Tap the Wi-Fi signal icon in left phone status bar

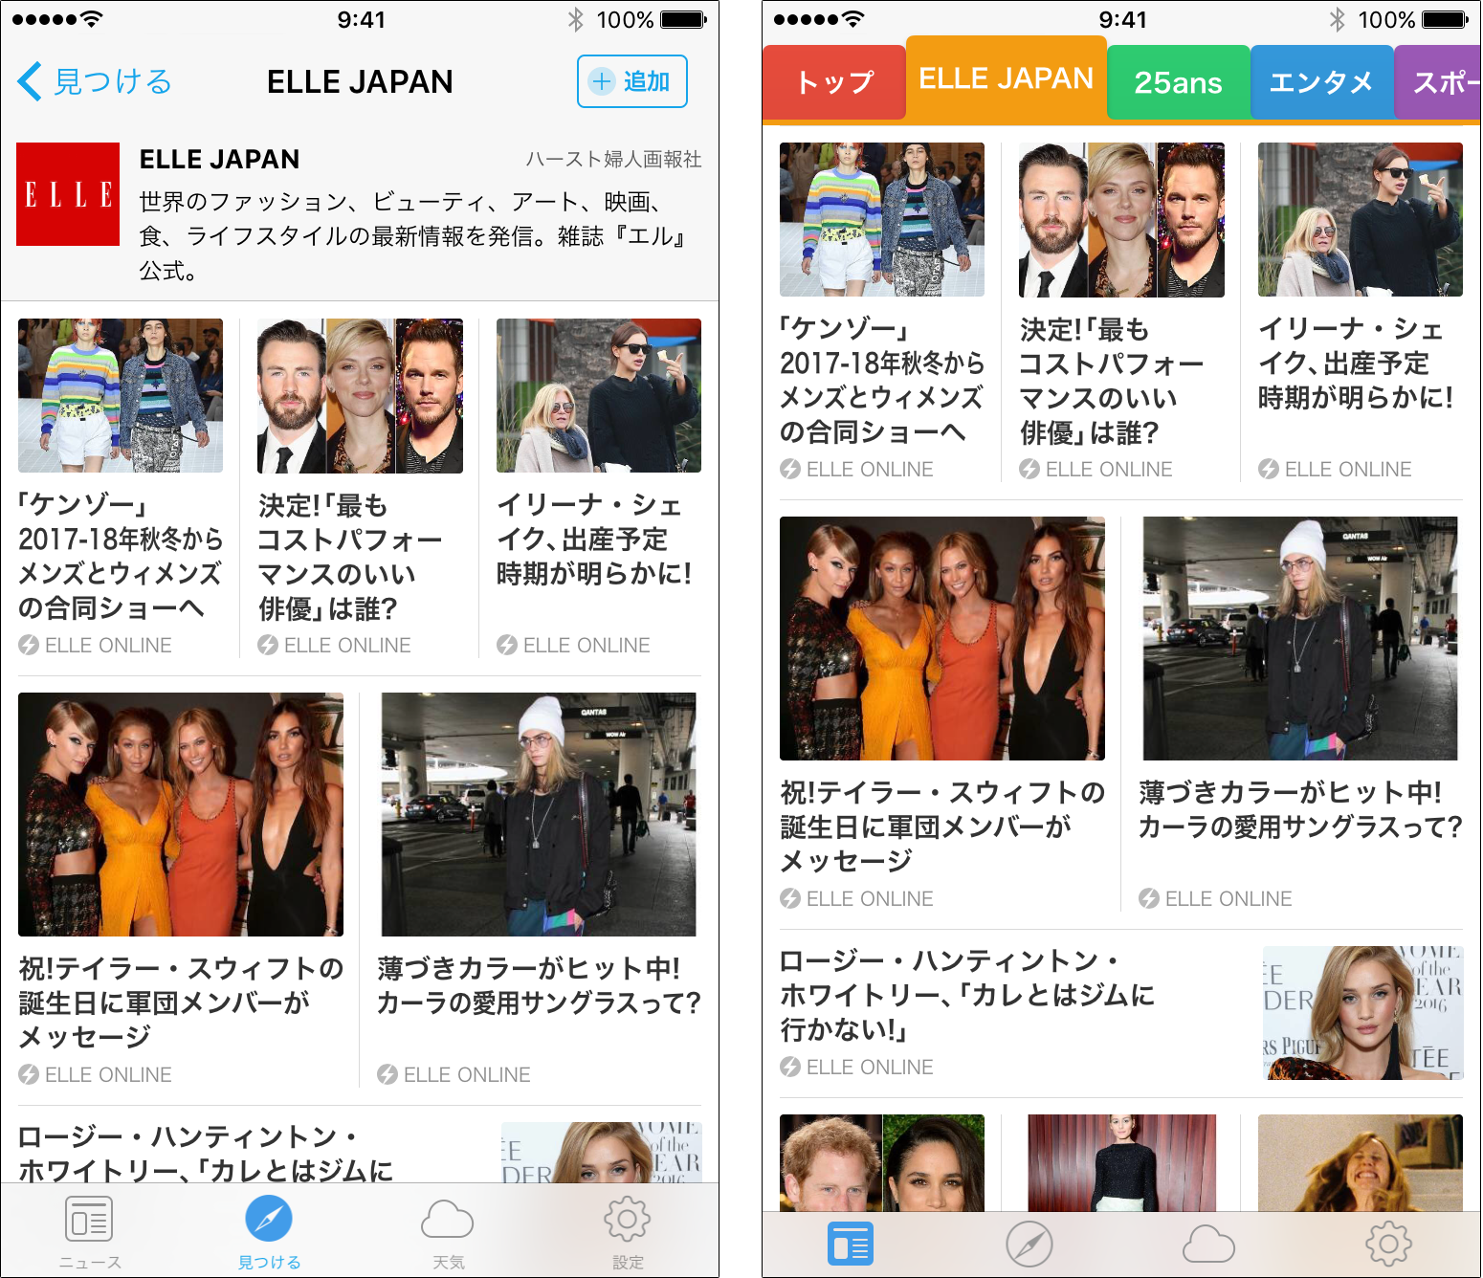(x=91, y=19)
